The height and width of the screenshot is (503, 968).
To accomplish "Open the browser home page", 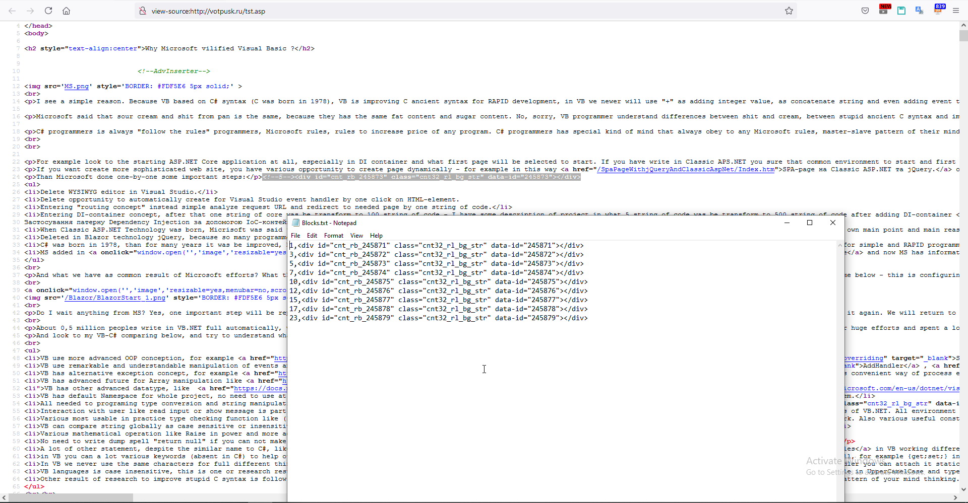I will pyautogui.click(x=66, y=11).
